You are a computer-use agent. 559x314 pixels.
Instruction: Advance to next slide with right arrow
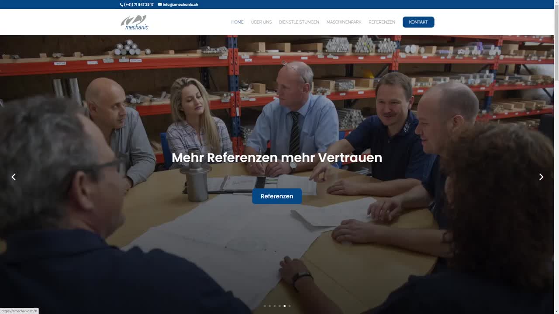click(x=541, y=177)
